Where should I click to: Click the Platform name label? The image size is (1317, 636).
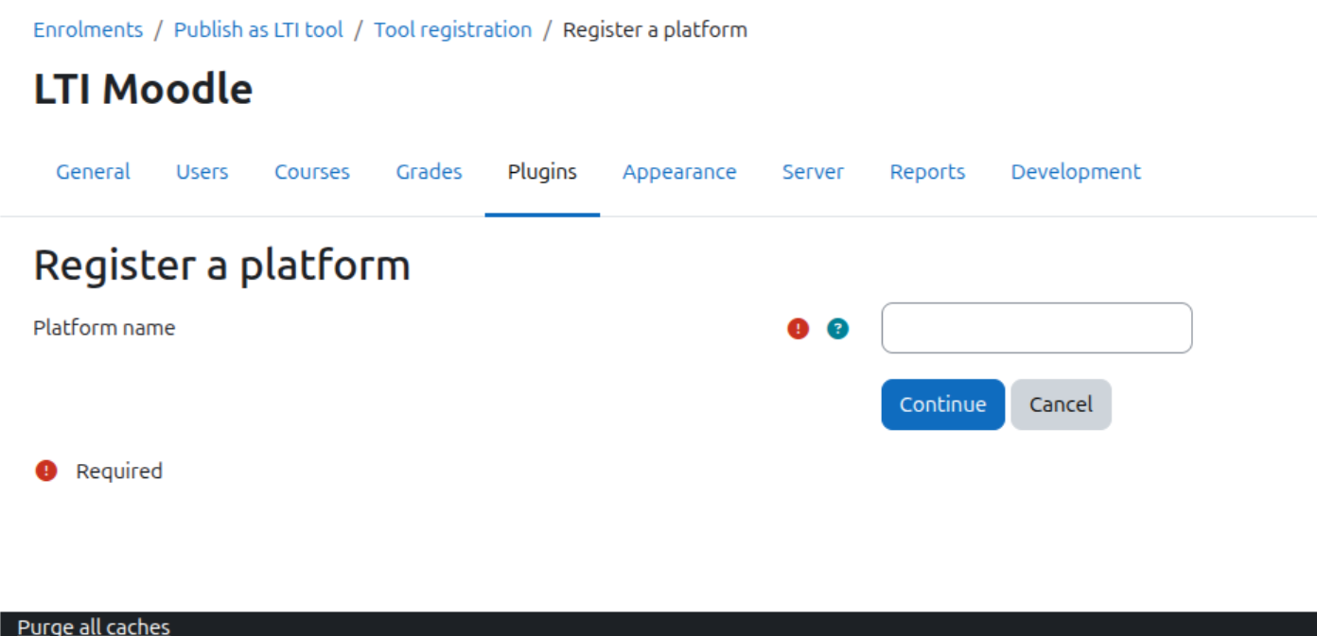point(104,328)
